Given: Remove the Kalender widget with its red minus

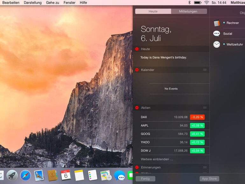Looking at the screenshot, I should (x=137, y=70).
